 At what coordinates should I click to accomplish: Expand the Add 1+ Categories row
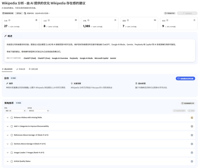point(8,126)
